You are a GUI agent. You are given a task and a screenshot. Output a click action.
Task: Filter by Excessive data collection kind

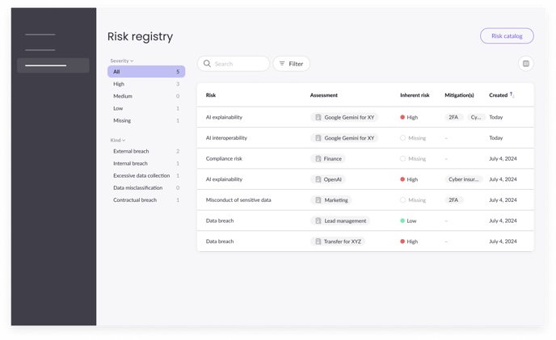click(x=146, y=175)
